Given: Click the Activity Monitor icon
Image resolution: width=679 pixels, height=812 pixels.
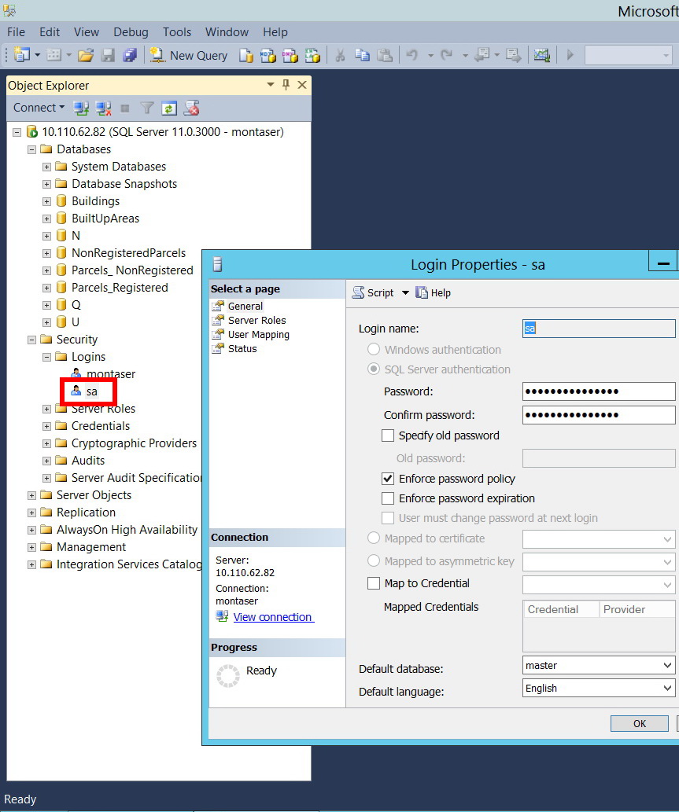Looking at the screenshot, I should click(x=541, y=55).
